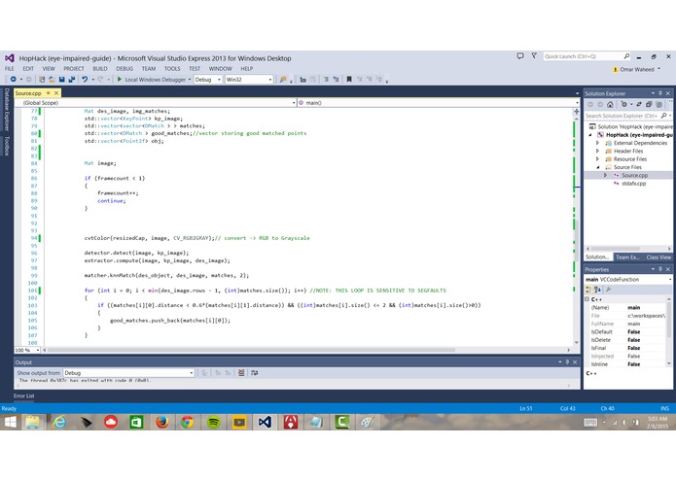Image resolution: width=676 pixels, height=480 pixels.
Task: Open Chrome from the taskbar
Action: (187, 423)
